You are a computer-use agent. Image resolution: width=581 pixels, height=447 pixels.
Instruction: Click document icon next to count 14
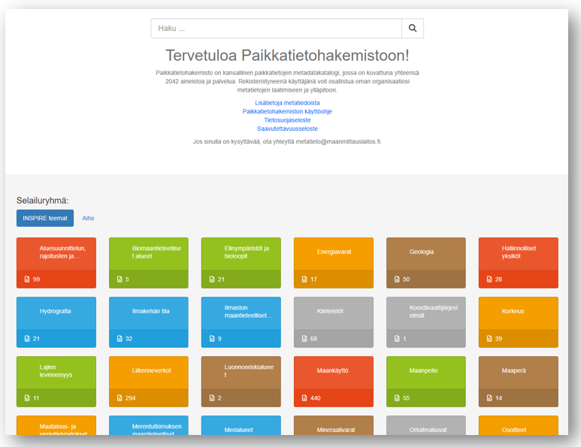point(489,398)
